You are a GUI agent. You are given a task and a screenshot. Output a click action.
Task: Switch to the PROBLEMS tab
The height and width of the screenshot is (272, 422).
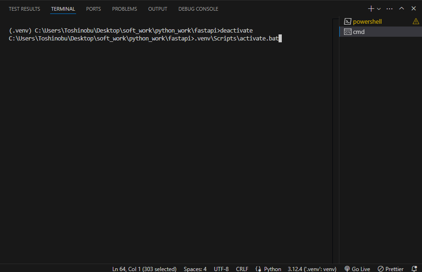coord(124,8)
